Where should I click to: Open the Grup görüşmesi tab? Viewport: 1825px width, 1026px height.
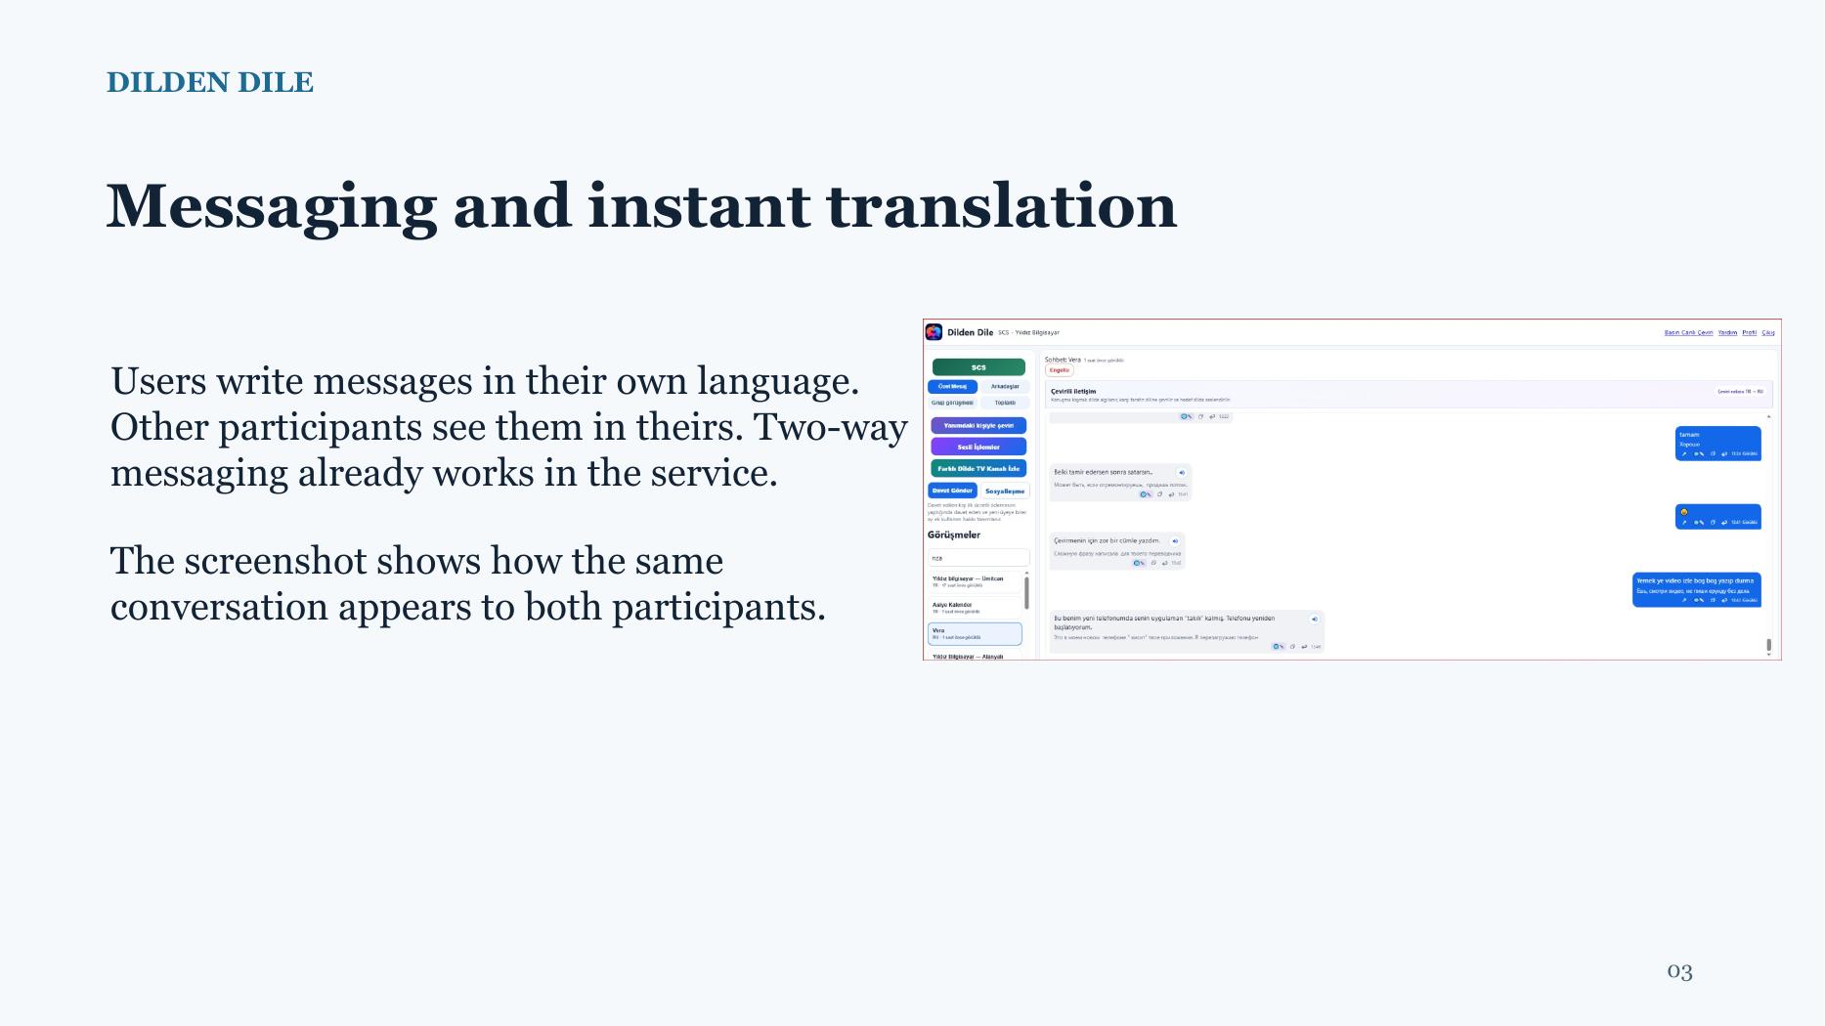coord(952,403)
